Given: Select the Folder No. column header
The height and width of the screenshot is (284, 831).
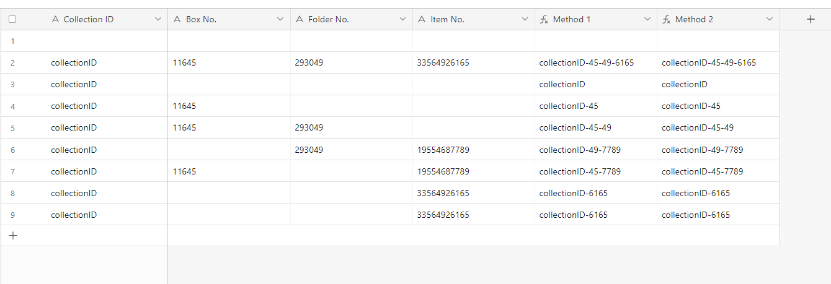Looking at the screenshot, I should (329, 19).
